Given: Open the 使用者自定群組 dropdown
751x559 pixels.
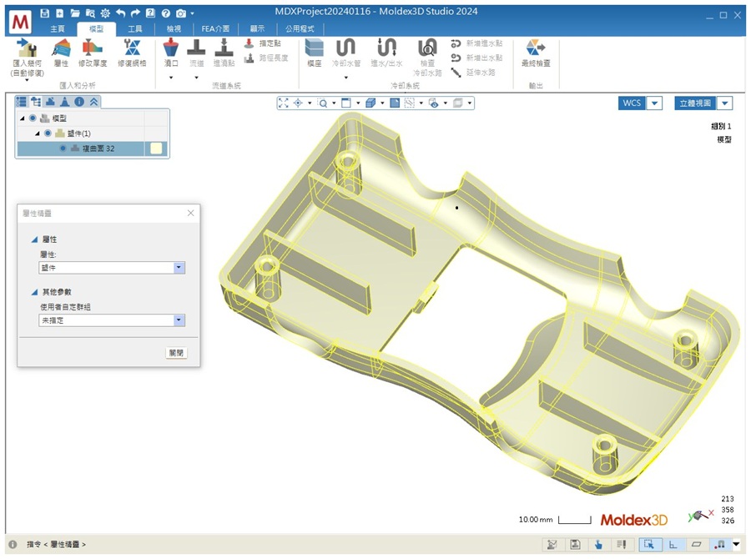Looking at the screenshot, I should click(179, 320).
